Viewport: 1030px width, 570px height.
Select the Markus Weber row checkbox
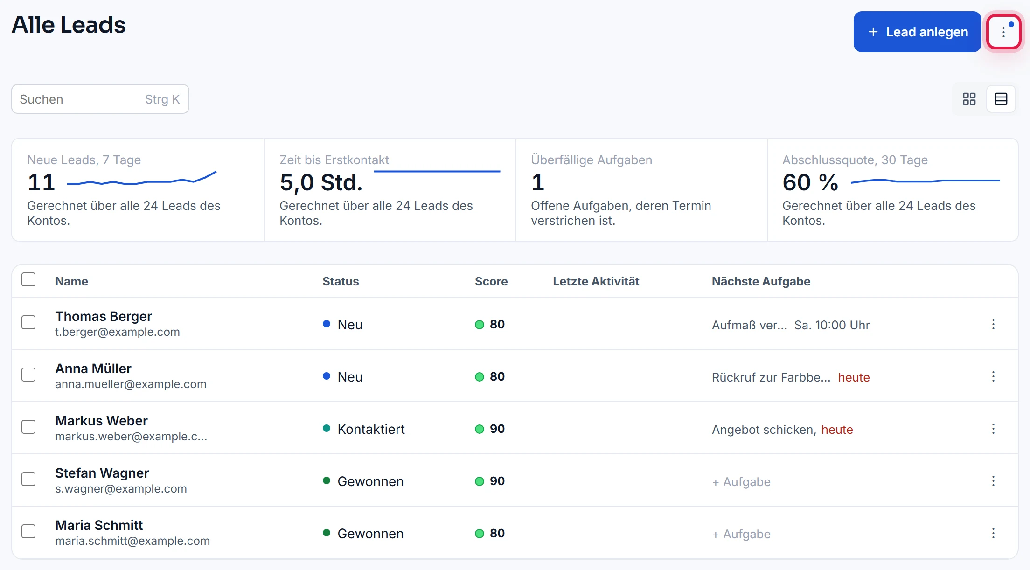pos(28,427)
